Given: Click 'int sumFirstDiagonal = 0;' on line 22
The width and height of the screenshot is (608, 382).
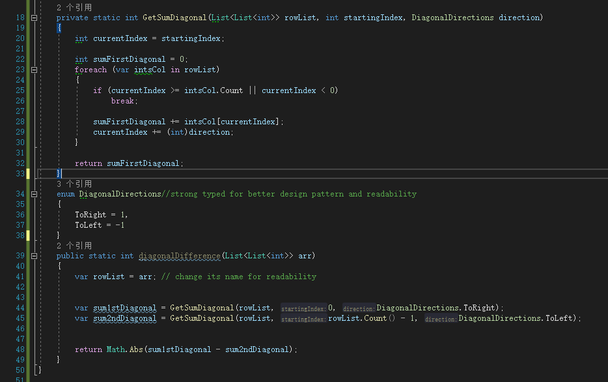Looking at the screenshot, I should (x=131, y=59).
